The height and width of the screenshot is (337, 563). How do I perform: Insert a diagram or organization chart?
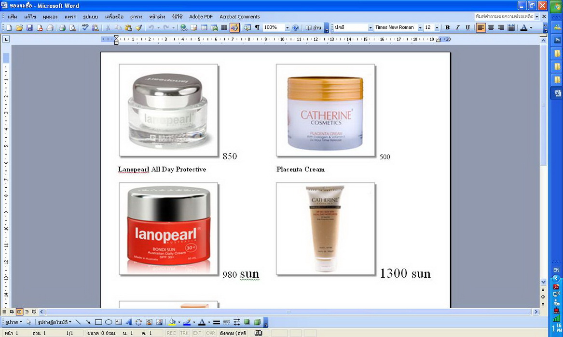[x=138, y=323]
